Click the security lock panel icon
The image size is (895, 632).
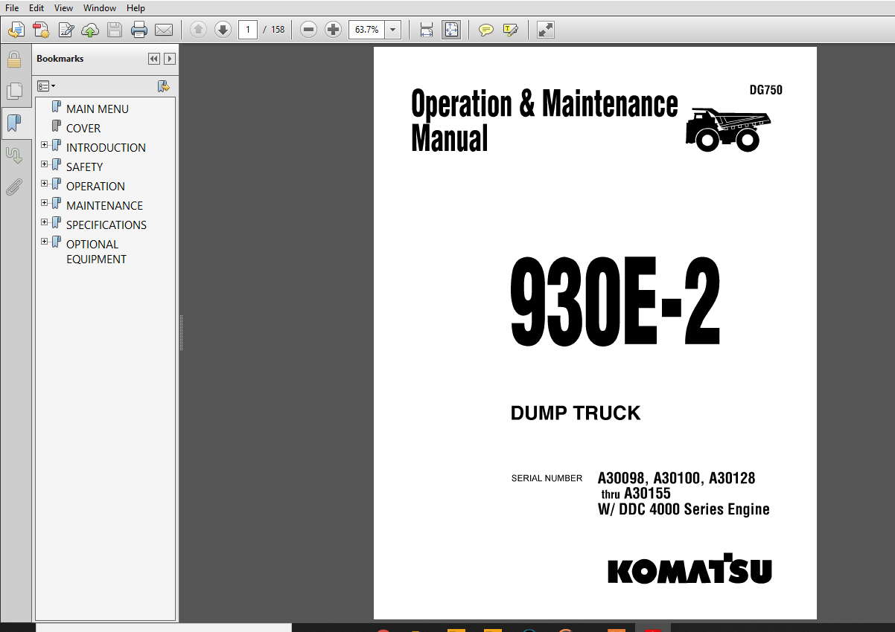(x=13, y=60)
